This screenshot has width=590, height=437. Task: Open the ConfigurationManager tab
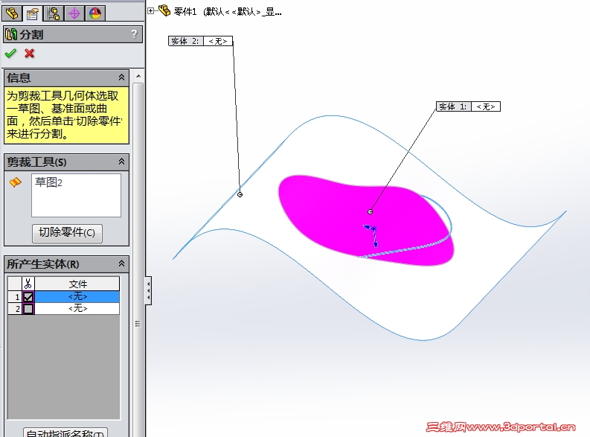pos(54,14)
